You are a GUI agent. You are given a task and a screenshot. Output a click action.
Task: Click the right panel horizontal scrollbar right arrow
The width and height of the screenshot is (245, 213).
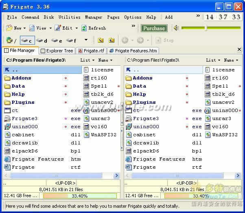pyautogui.click(x=238, y=176)
